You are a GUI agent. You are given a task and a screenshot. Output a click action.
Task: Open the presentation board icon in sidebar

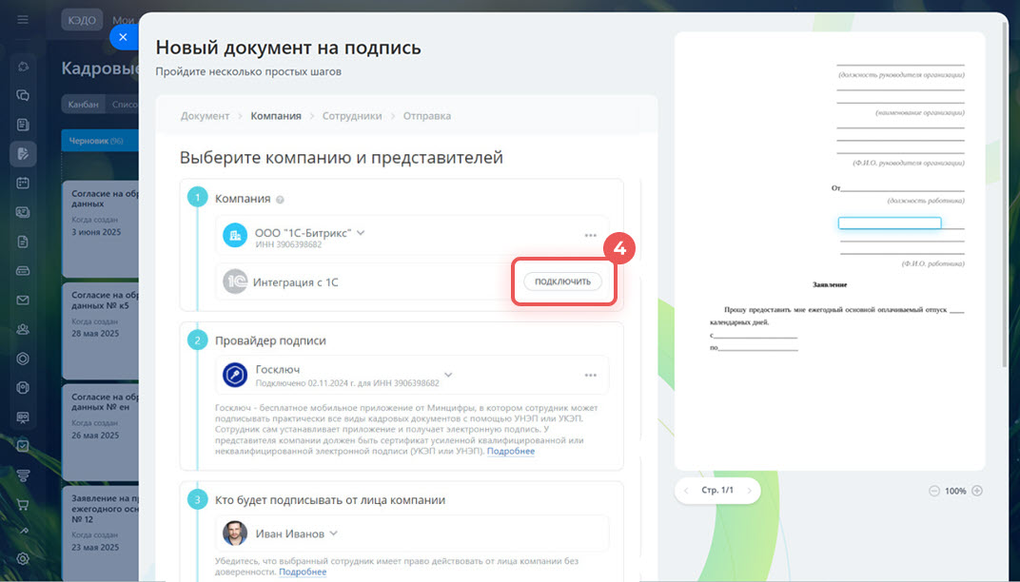(23, 417)
